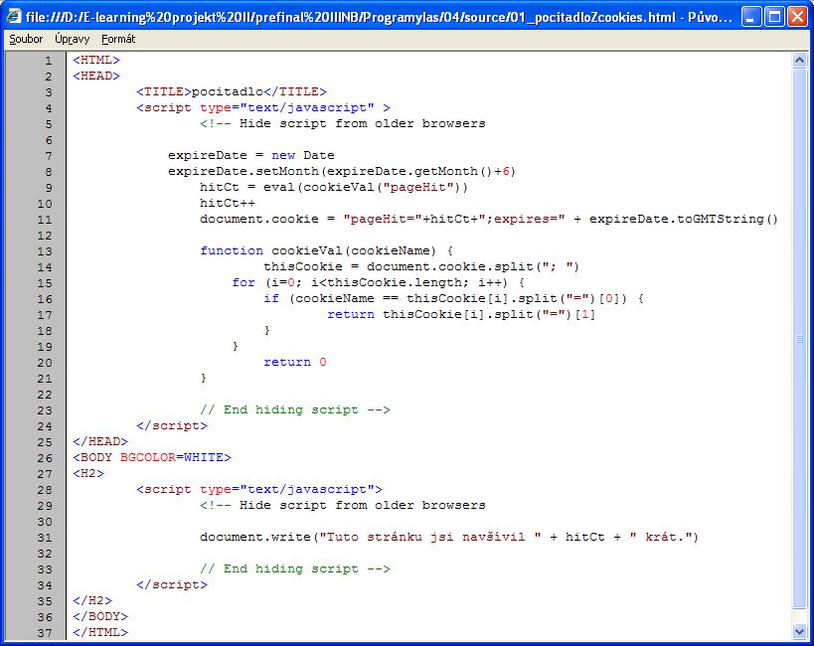Click "Hide script from older browsers" on line 29
This screenshot has width=814, height=646.
pos(363,505)
